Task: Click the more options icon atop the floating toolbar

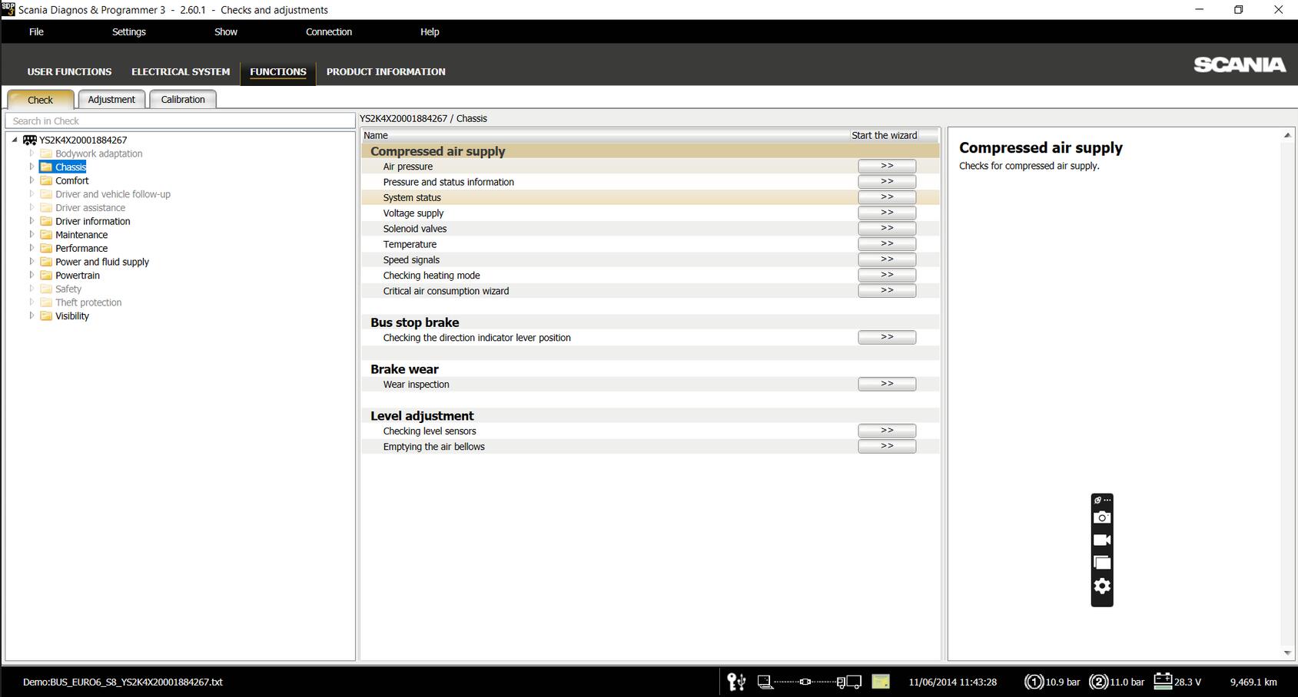Action: [1100, 499]
